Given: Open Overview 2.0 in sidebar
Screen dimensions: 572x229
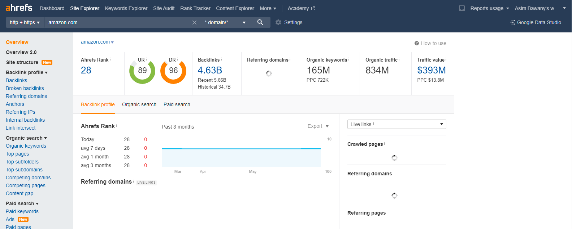Looking at the screenshot, I should 21,52.
